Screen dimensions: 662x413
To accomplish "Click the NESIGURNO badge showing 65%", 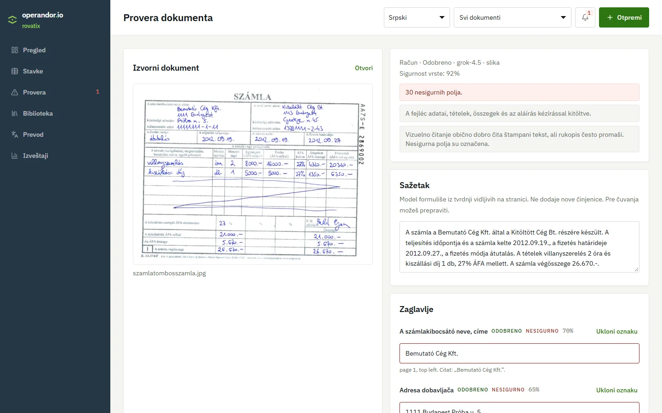I will tap(508, 390).
